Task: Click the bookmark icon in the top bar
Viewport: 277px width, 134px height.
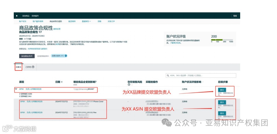Action: pos(17,16)
